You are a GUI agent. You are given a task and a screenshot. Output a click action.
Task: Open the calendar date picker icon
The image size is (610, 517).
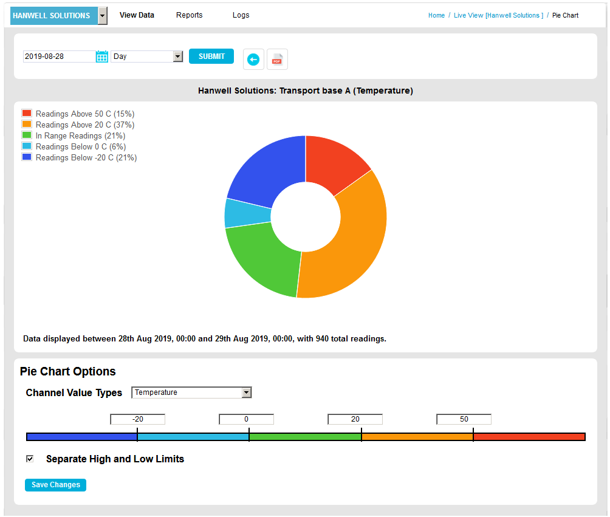click(102, 56)
